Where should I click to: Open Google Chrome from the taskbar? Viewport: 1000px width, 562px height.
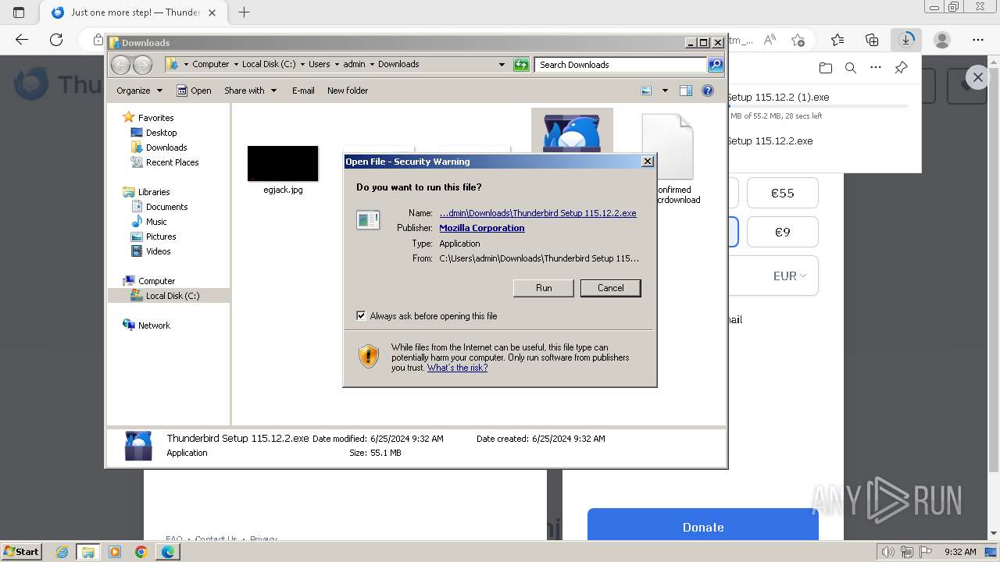tap(141, 552)
